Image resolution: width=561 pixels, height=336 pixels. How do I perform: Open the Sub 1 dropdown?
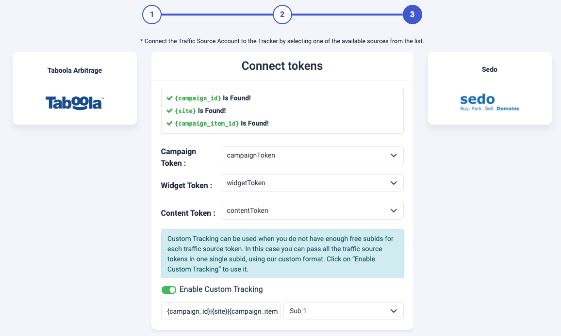click(344, 311)
